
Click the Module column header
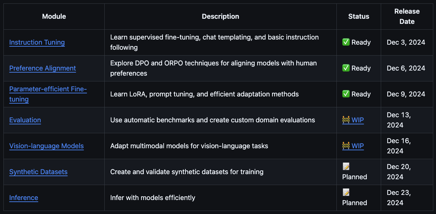(54, 16)
